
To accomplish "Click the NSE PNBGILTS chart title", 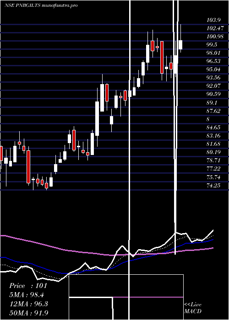I will (41, 5).
